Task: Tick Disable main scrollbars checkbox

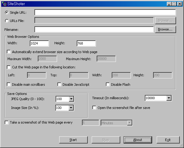Action: [x=9, y=85]
